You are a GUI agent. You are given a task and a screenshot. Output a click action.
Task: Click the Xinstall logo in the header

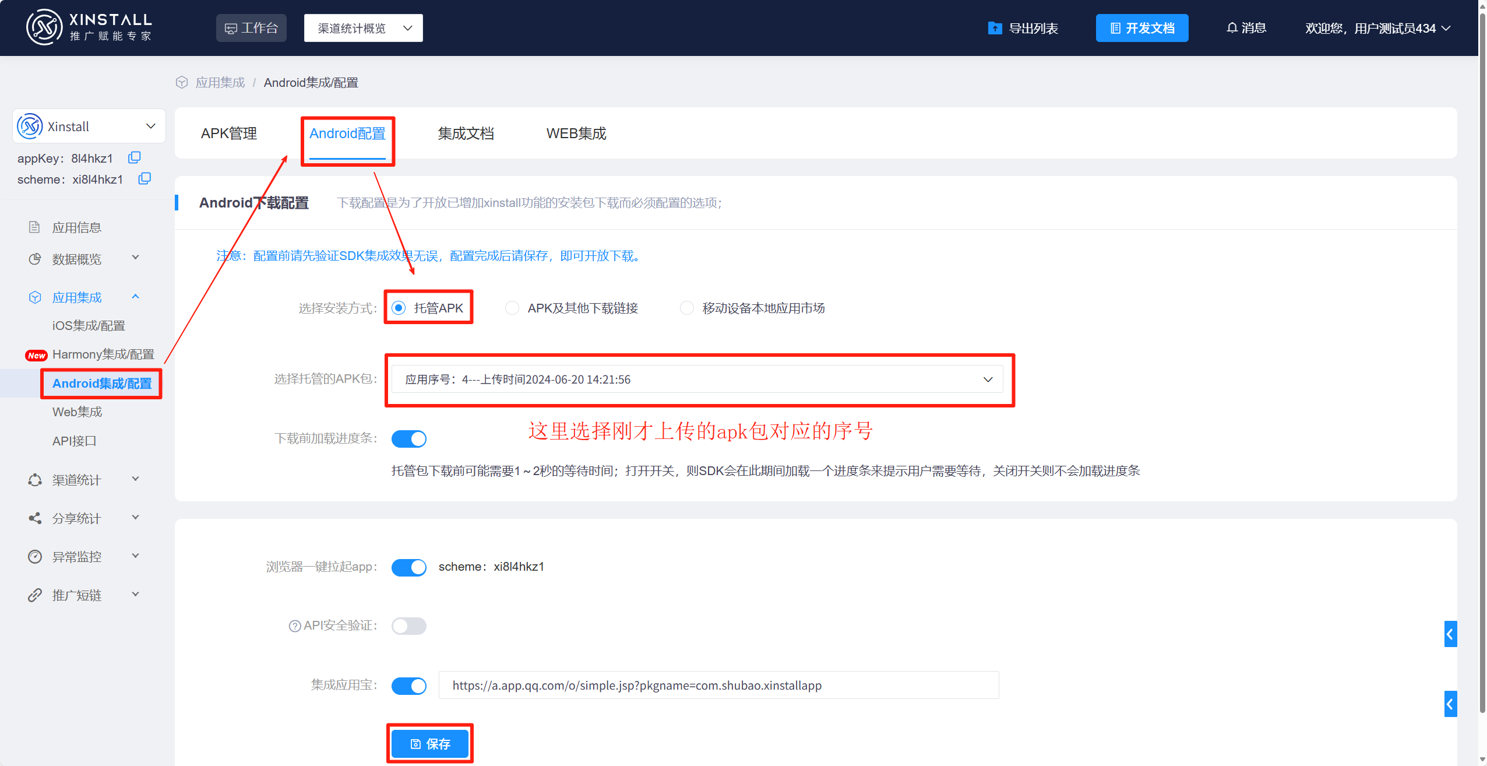coord(89,27)
